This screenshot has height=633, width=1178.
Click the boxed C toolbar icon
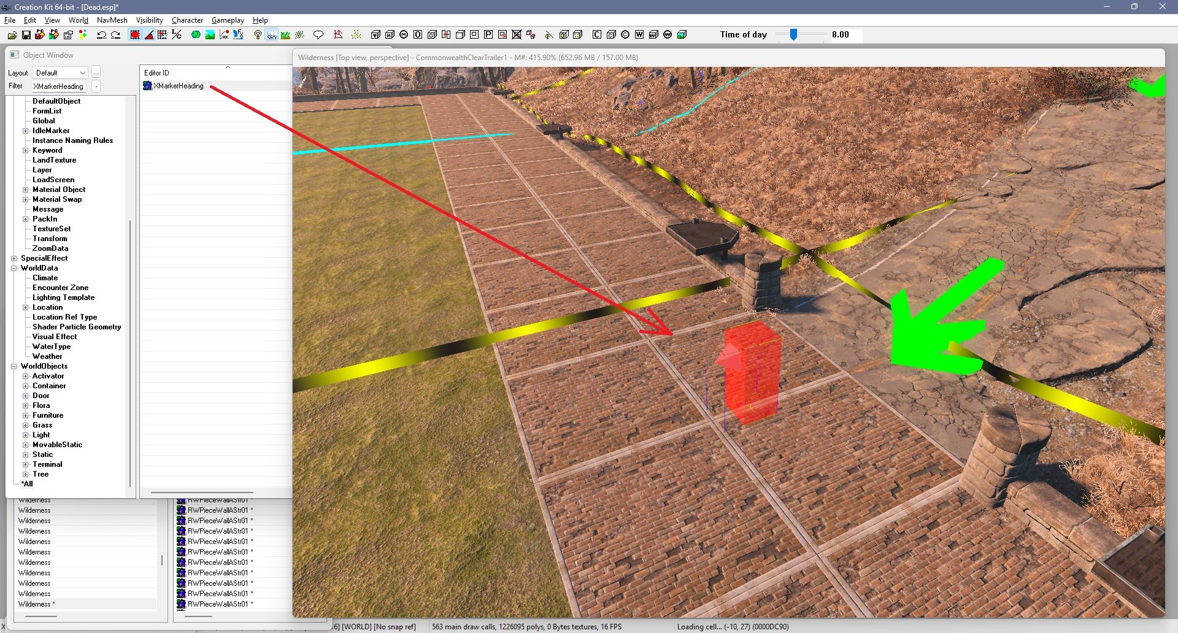pos(597,35)
